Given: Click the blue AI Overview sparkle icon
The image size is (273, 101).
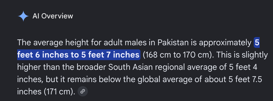Looking at the screenshot, I should click(23, 16).
